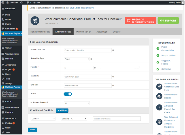
Task: Click the Upgrade to the Premium Version button
Action: click(x=141, y=20)
